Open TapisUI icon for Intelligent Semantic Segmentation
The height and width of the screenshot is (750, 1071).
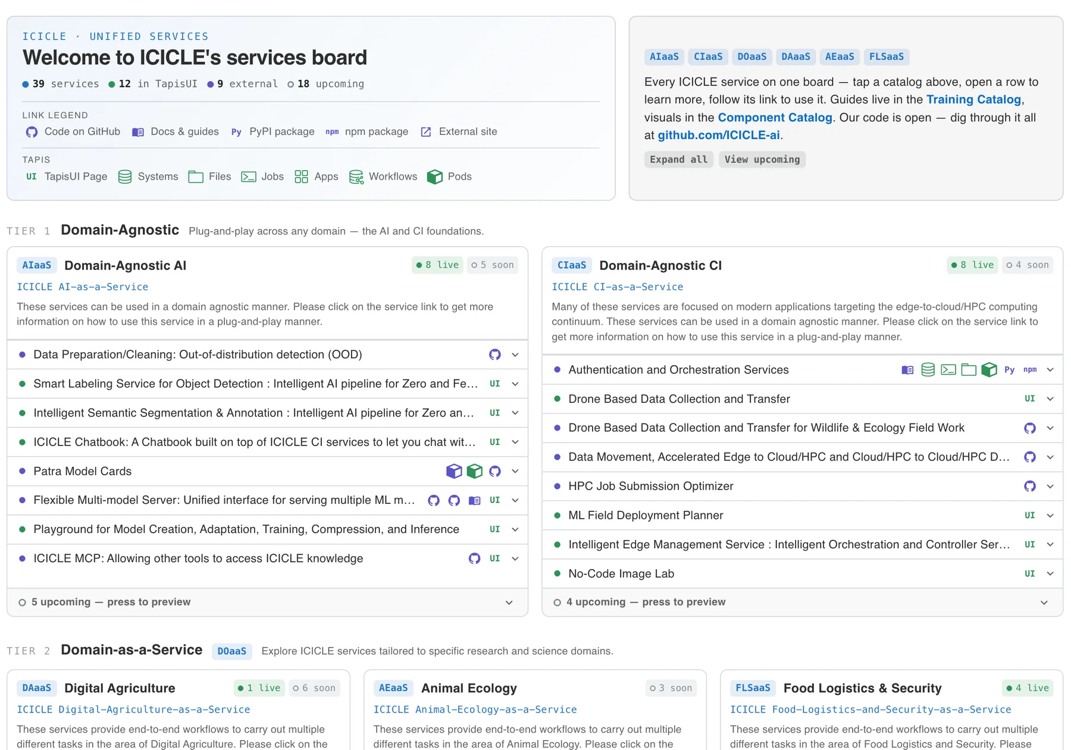[494, 413]
